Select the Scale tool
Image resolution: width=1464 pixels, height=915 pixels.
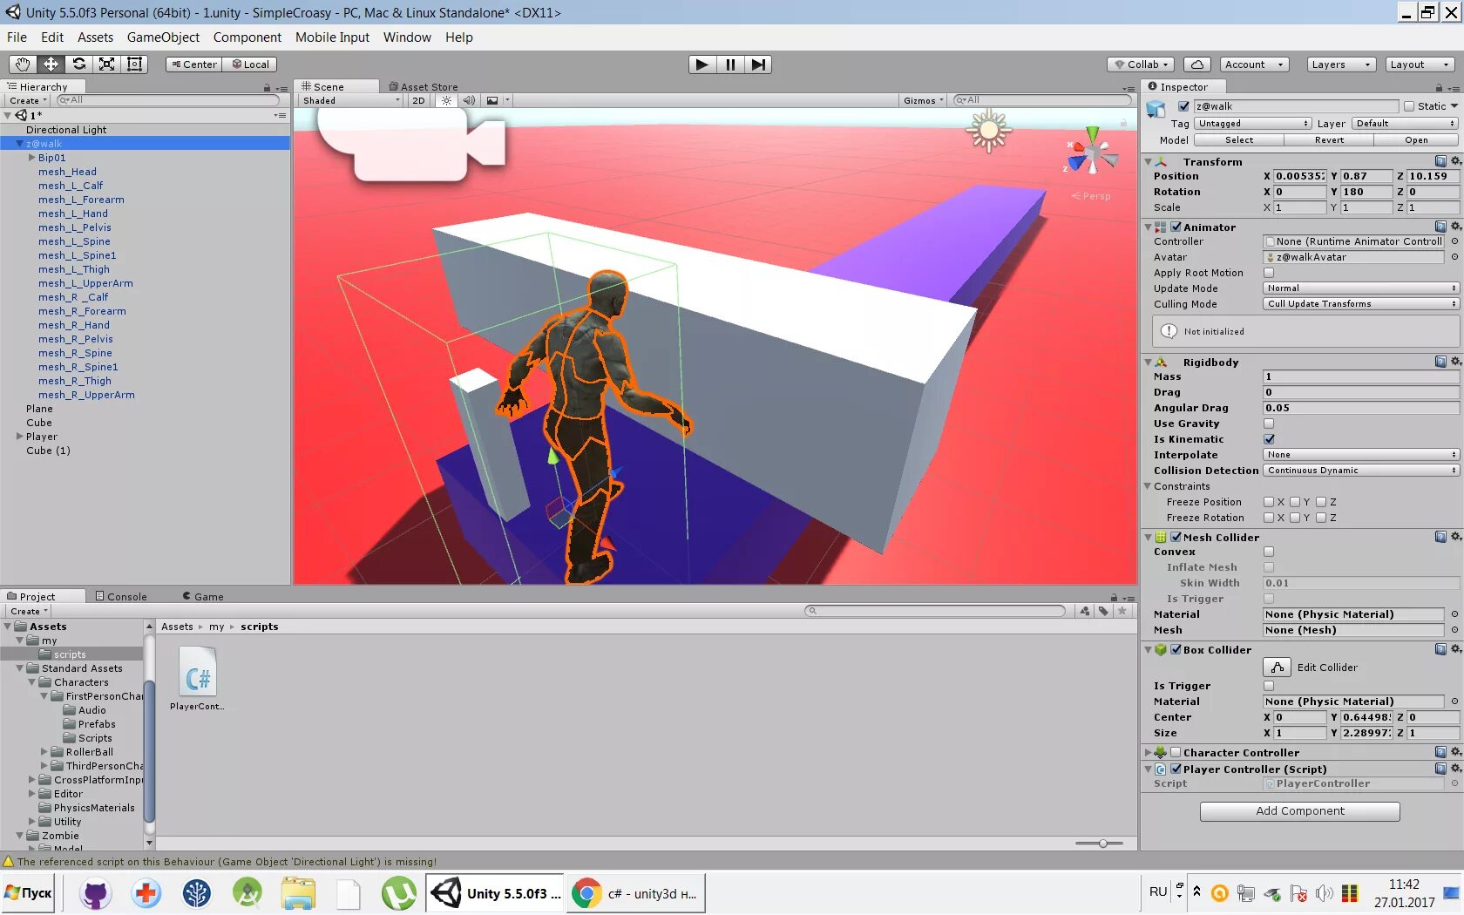[x=107, y=64]
